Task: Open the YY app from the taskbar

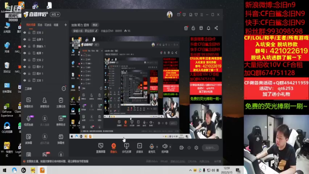Action: tap(33, 170)
